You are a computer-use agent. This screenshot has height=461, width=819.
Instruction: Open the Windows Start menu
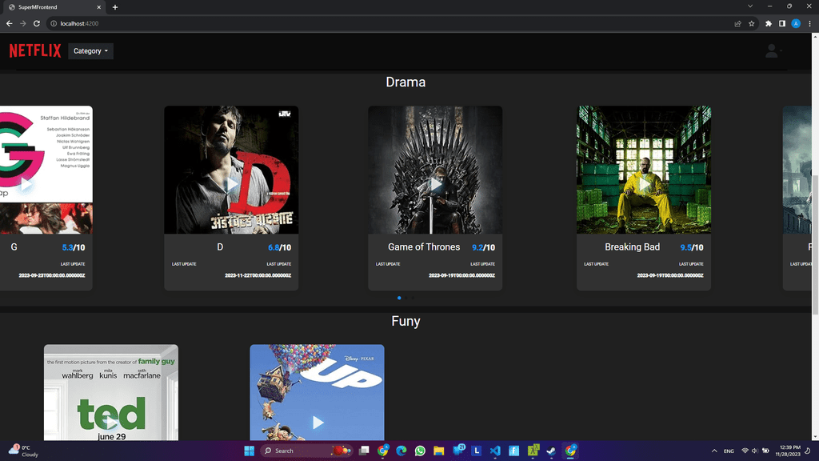click(250, 451)
